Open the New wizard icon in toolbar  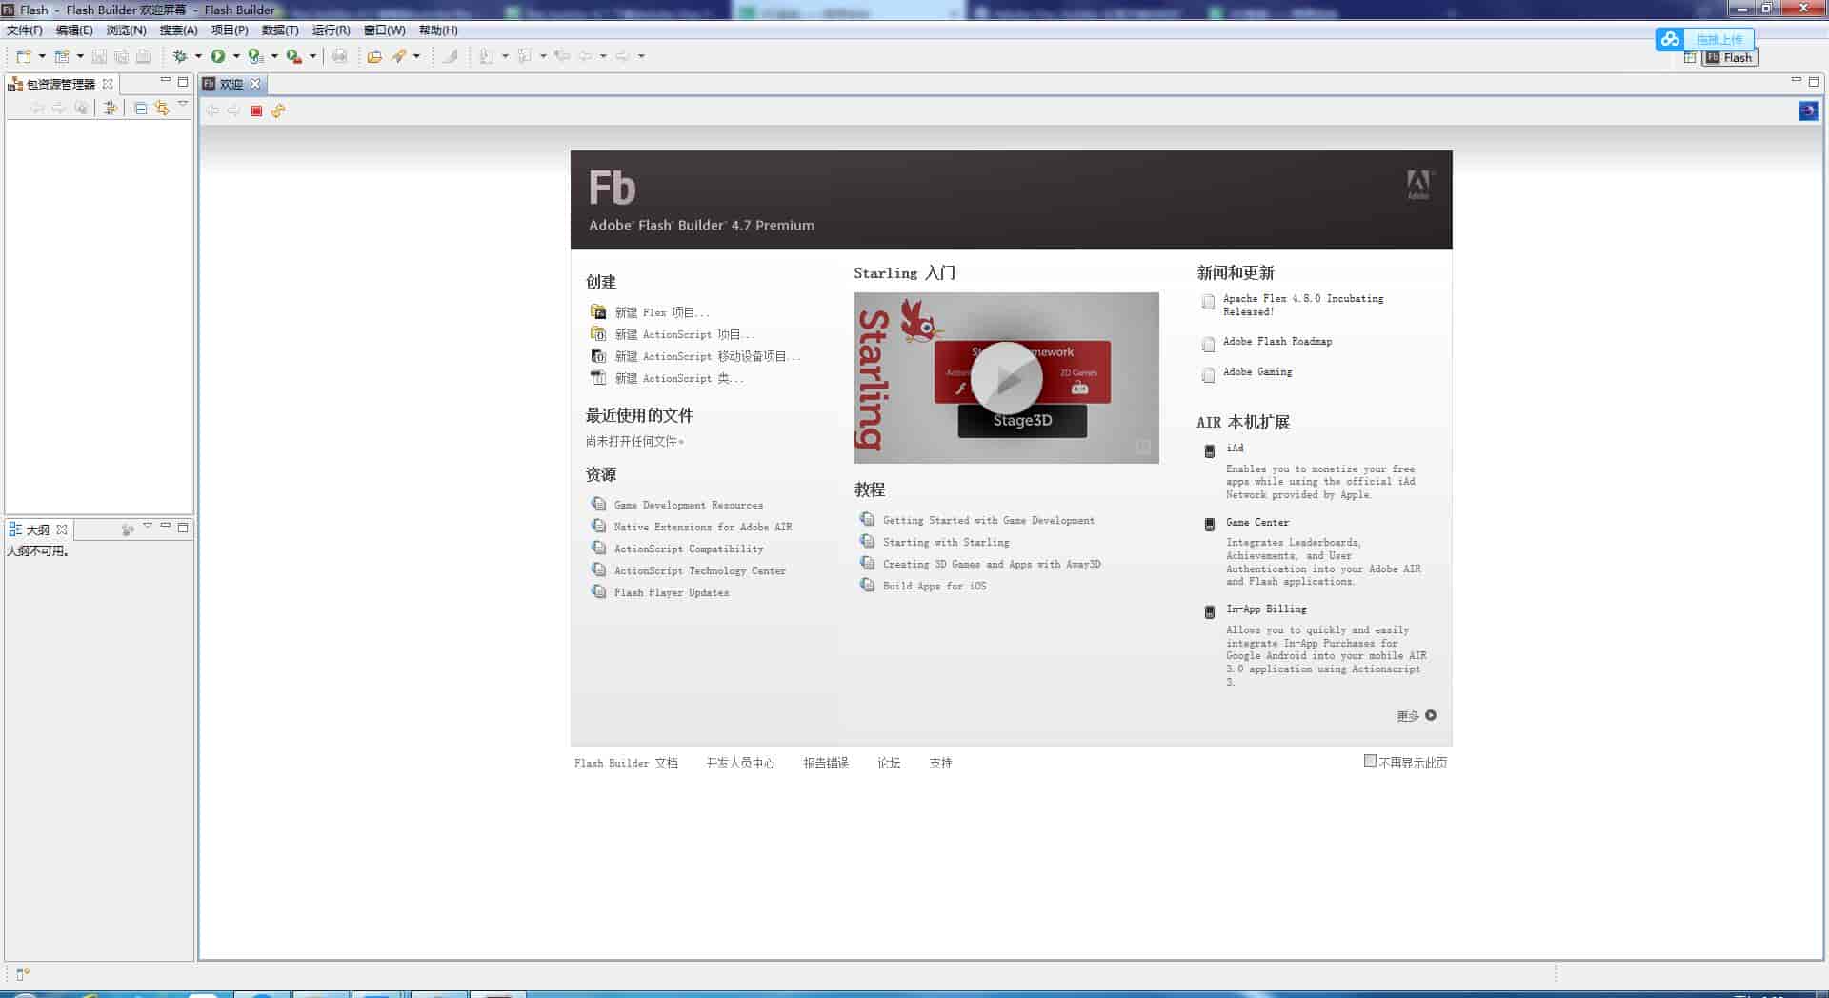[x=25, y=56]
